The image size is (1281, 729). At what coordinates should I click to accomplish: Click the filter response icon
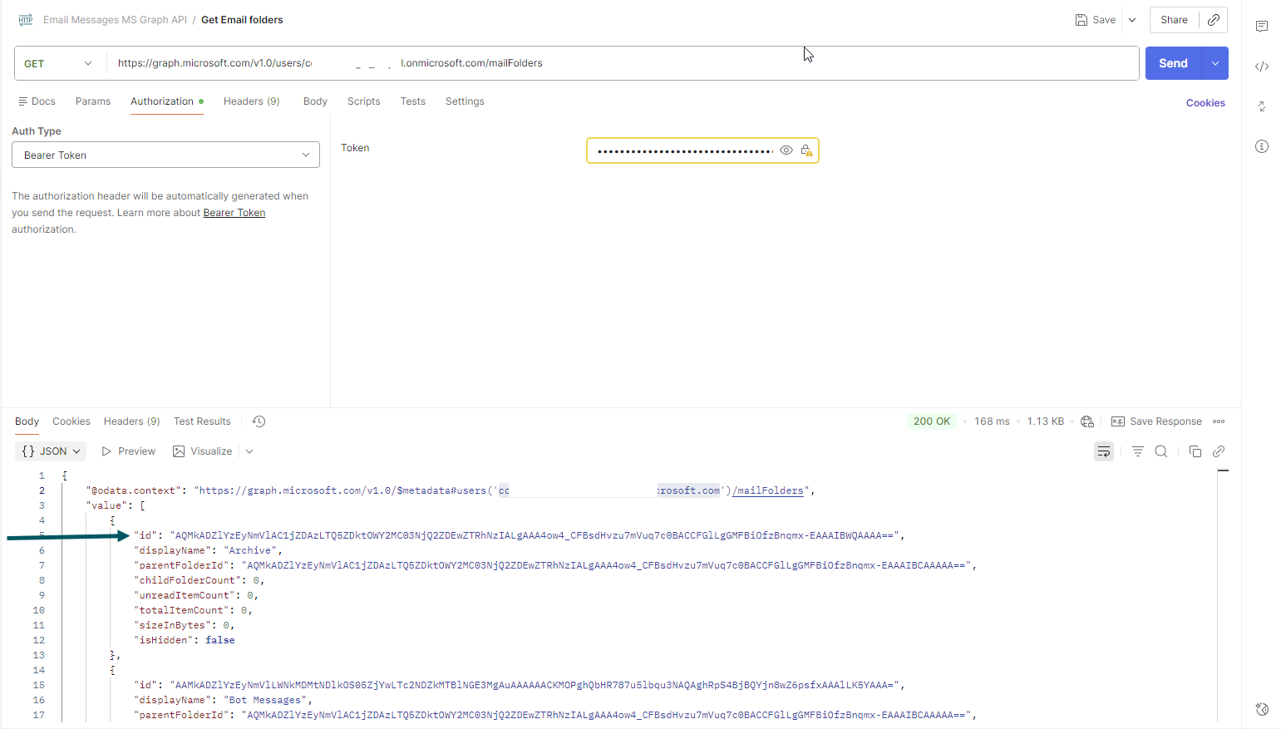point(1137,451)
